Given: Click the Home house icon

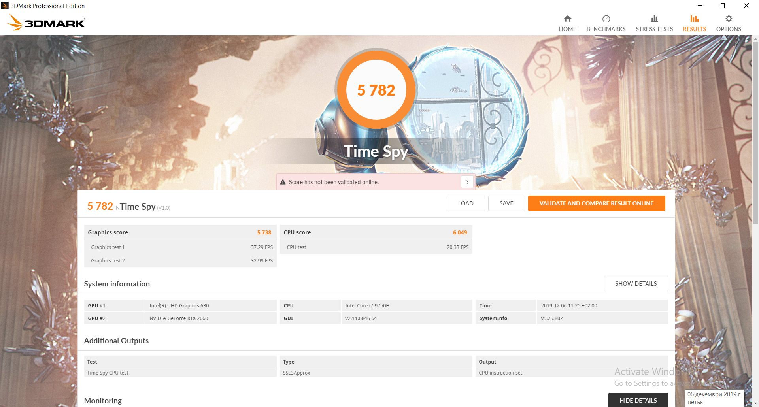Looking at the screenshot, I should [568, 19].
